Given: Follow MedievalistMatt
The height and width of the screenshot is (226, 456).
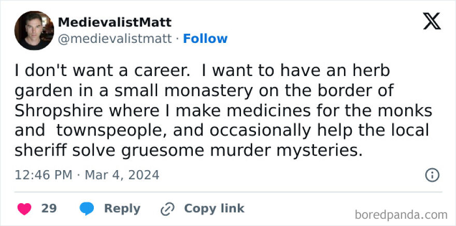Looking at the screenshot, I should coord(205,39).
